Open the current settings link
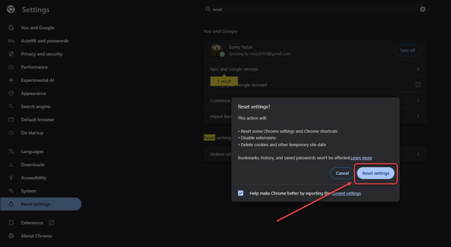The width and height of the screenshot is (451, 247). (x=346, y=193)
